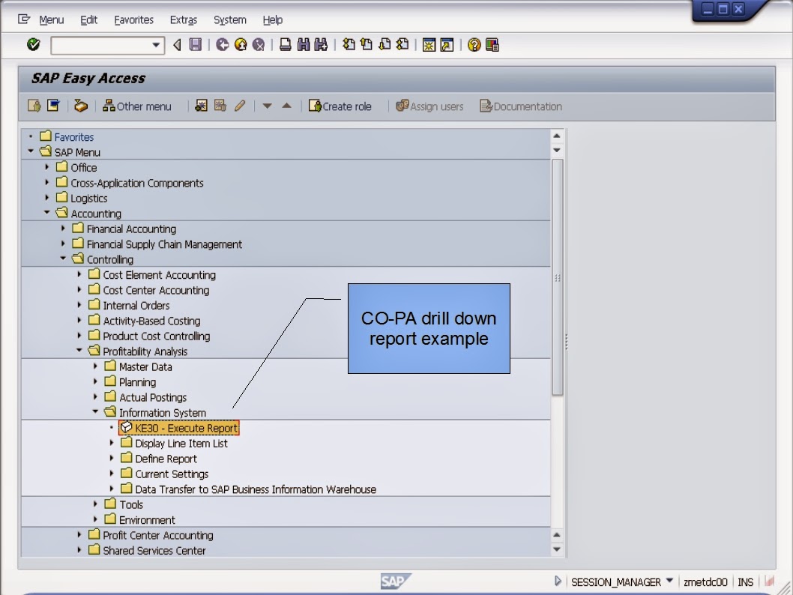Click the tree scroll down arrow at bottom
Image resolution: width=793 pixels, height=595 pixels.
(x=557, y=549)
